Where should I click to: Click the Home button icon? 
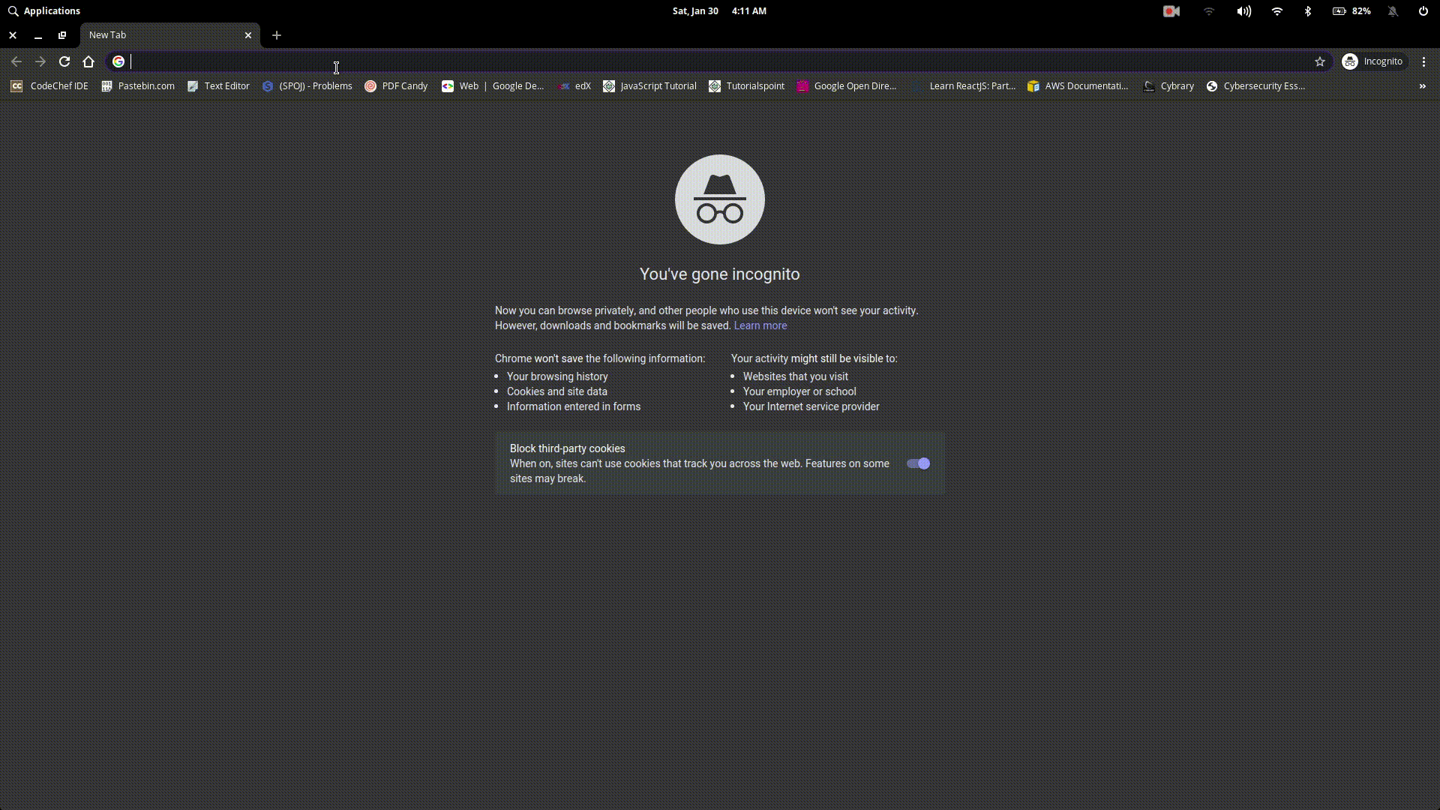coord(88,61)
